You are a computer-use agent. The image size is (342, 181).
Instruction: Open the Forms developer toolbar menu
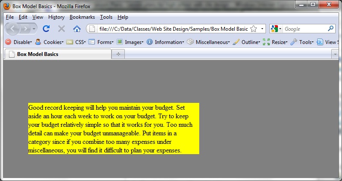[105, 42]
